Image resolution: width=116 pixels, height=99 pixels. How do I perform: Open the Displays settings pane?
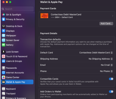click(x=10, y=31)
